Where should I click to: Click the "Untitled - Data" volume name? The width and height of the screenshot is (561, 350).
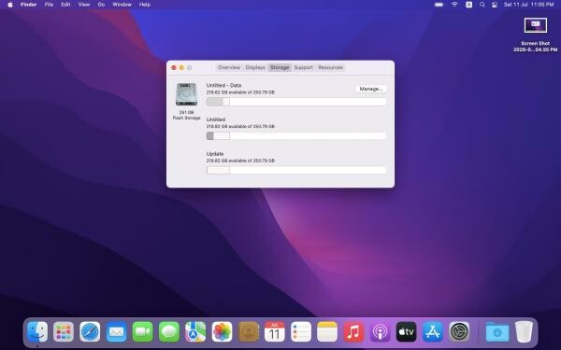coord(223,85)
